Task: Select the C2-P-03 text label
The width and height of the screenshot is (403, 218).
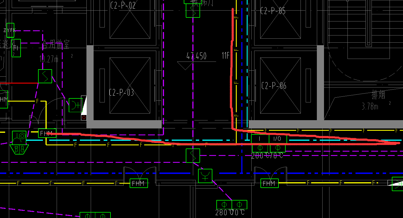Action: coord(121,92)
